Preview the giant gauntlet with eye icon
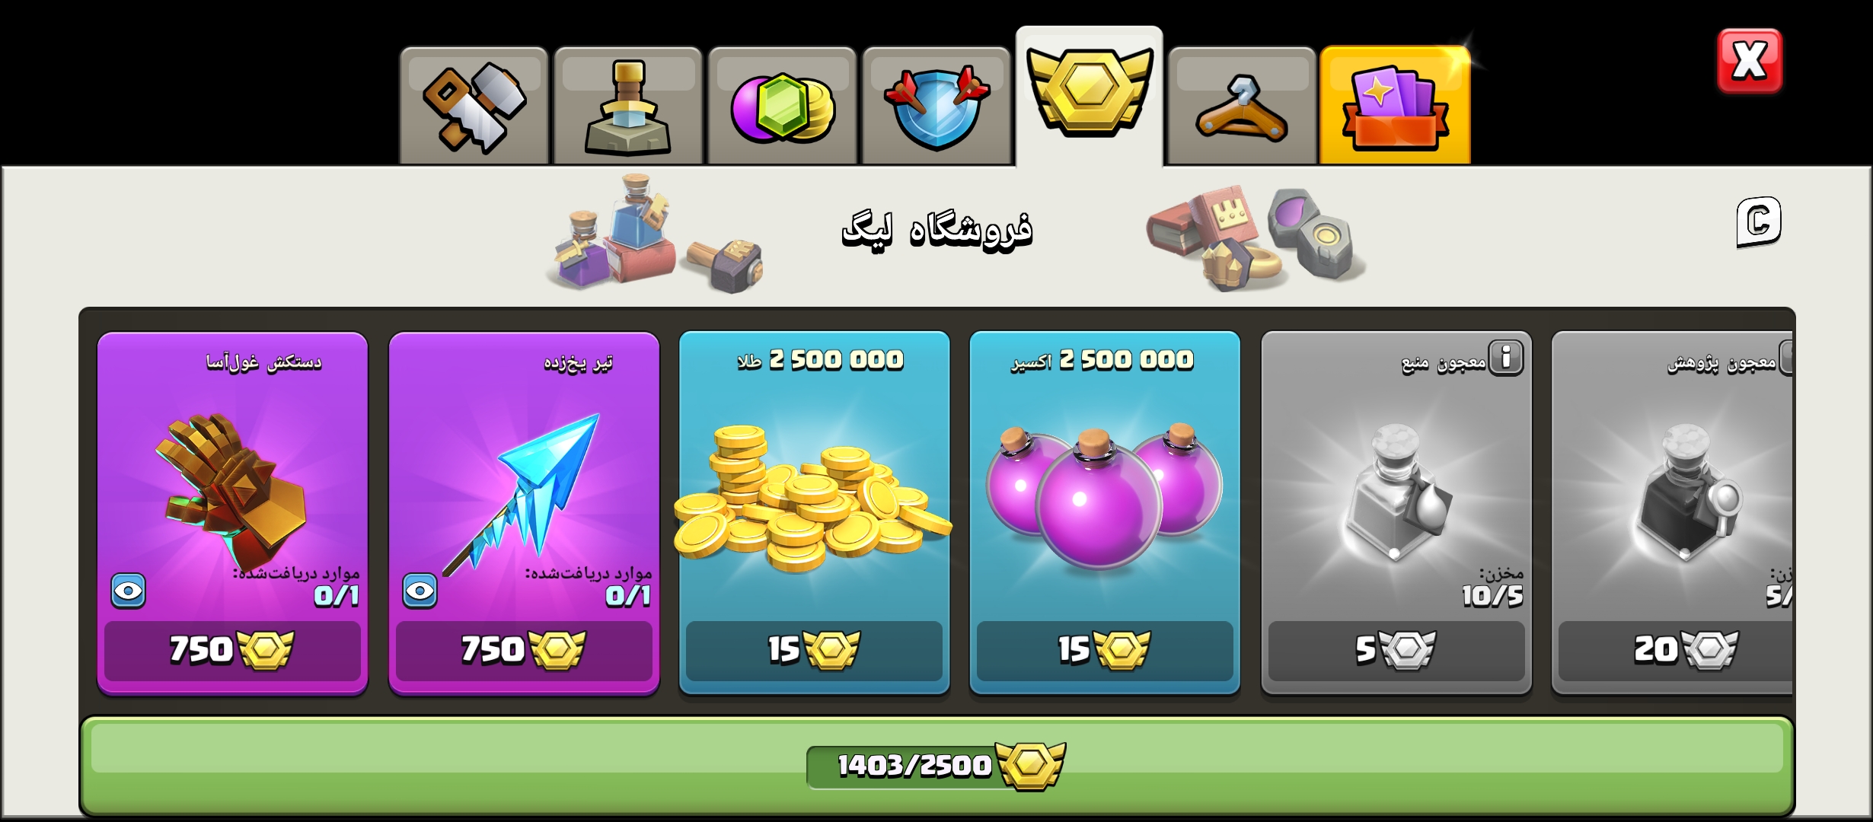 (x=128, y=591)
